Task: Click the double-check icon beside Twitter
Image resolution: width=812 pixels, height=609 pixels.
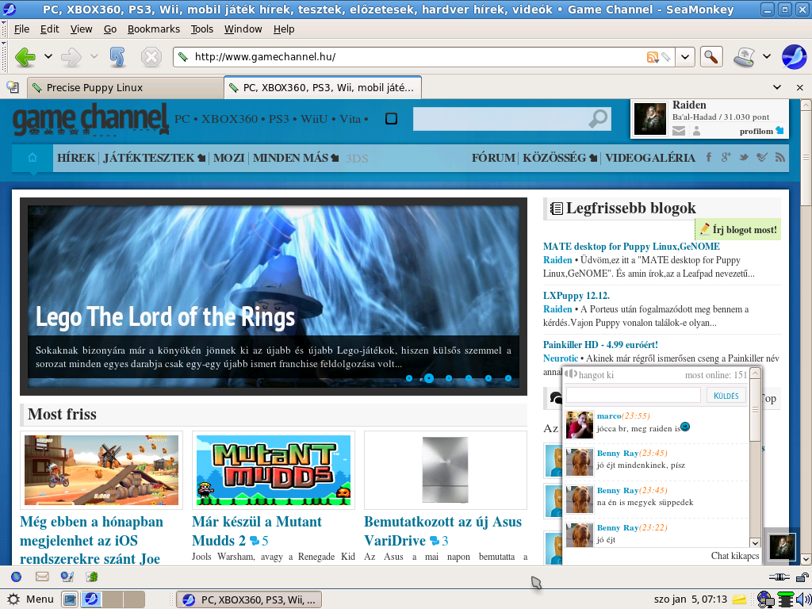Action: point(761,158)
